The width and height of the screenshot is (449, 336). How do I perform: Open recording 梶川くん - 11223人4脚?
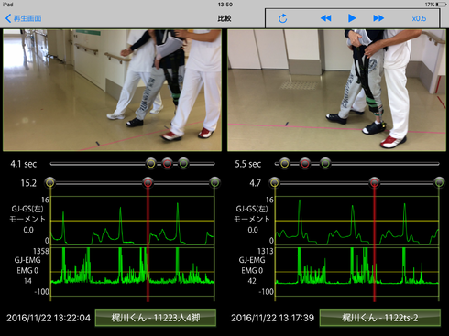click(x=156, y=318)
